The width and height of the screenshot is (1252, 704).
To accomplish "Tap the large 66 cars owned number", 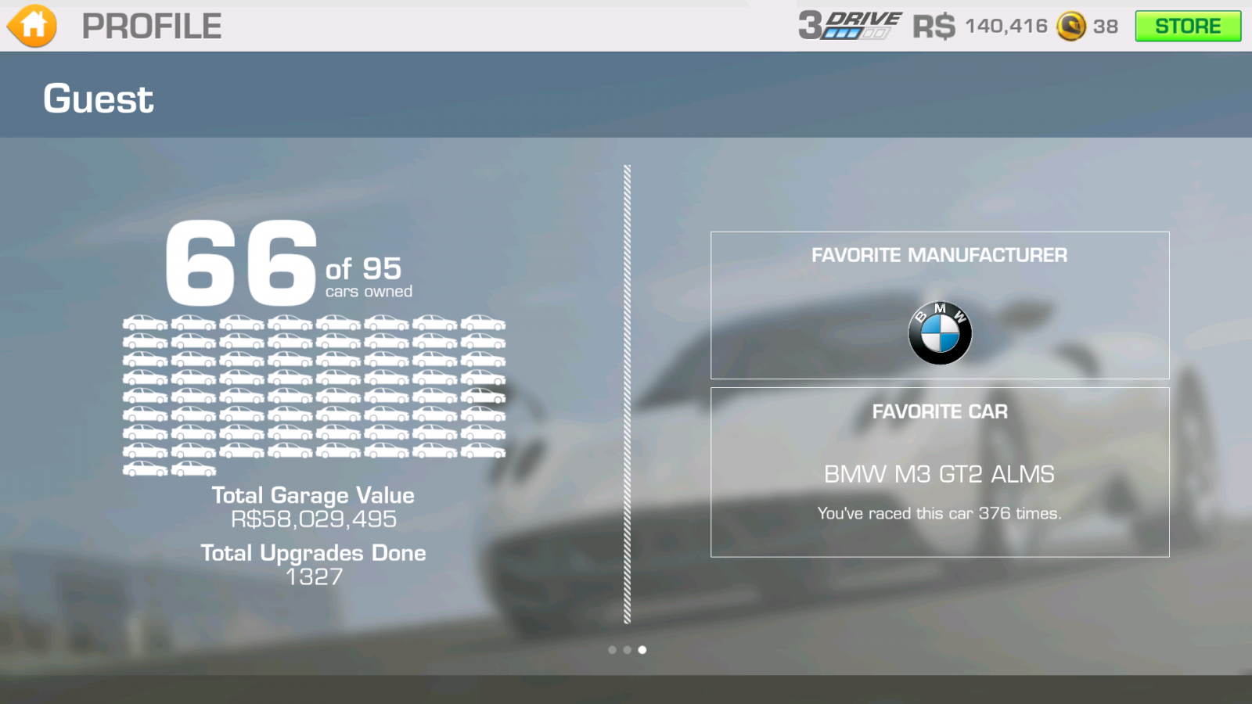I will tap(241, 263).
